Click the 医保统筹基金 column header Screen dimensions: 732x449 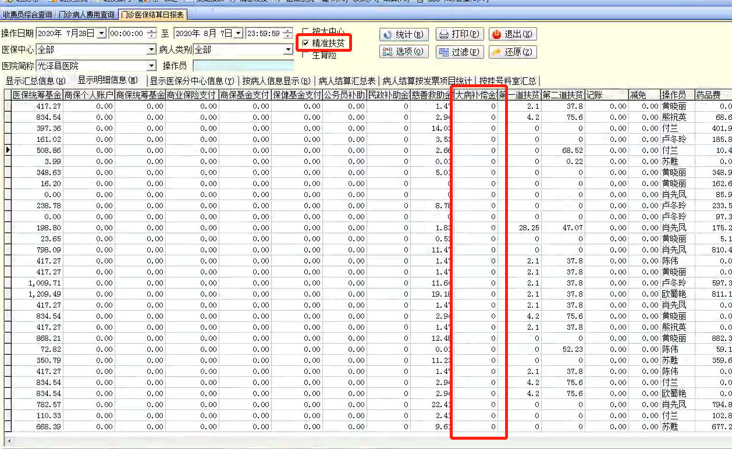[x=37, y=95]
